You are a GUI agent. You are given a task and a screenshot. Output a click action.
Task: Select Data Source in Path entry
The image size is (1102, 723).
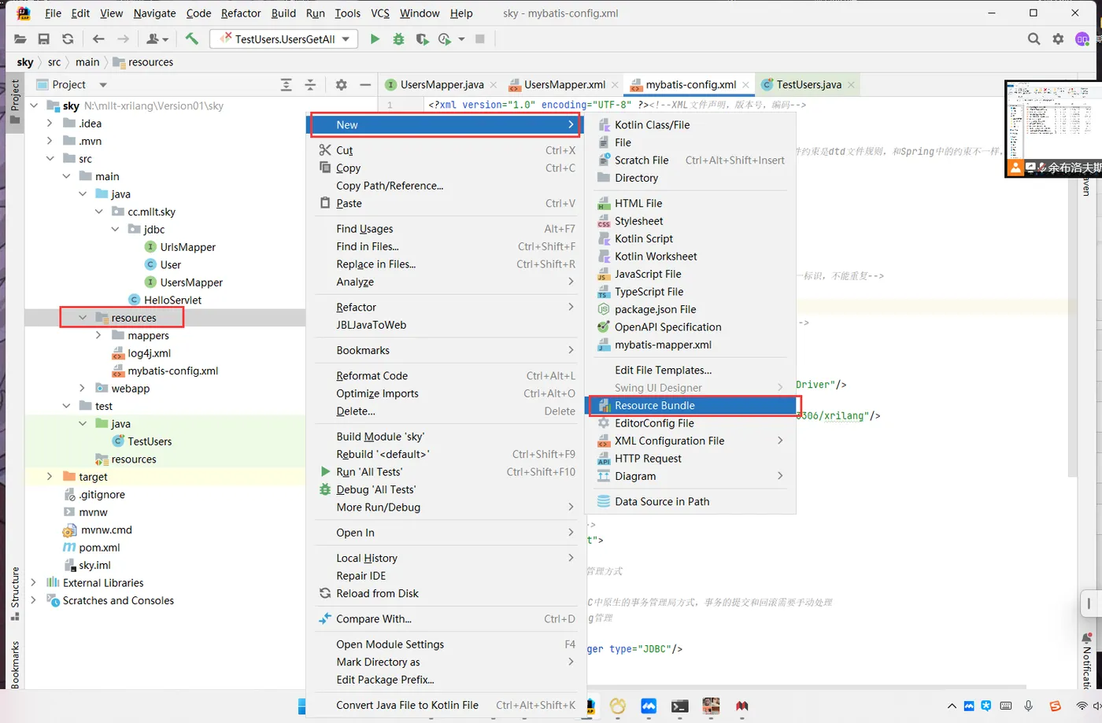pyautogui.click(x=690, y=501)
